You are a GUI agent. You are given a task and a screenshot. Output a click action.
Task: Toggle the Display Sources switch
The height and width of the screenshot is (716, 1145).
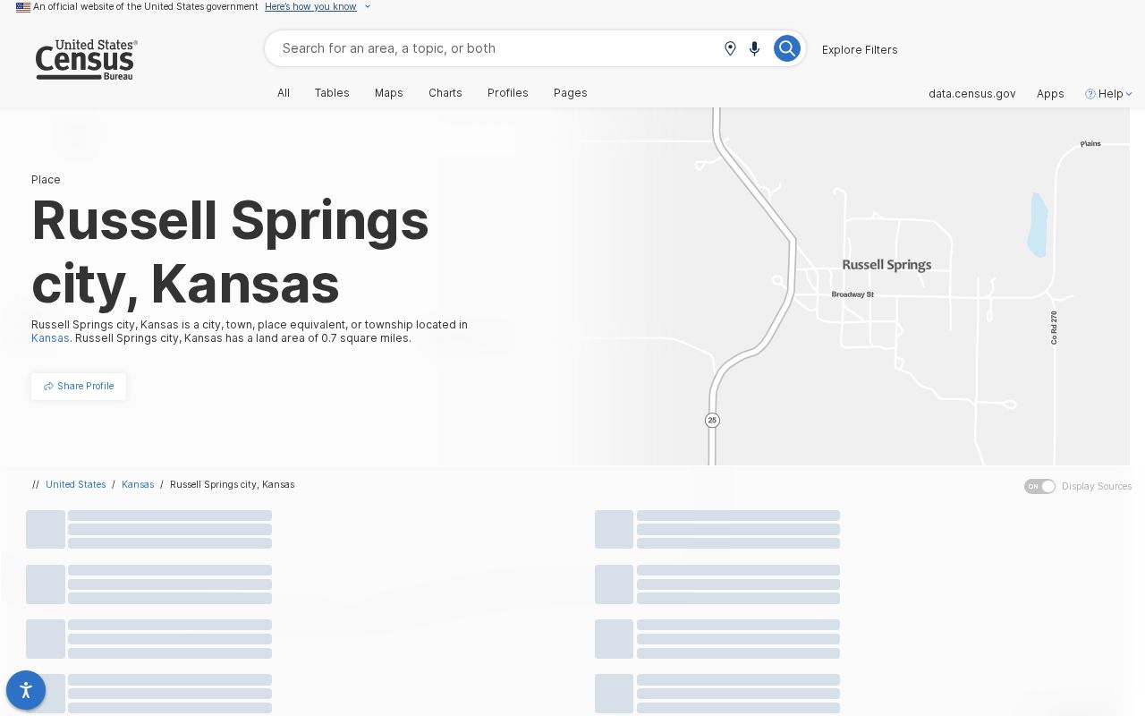pos(1039,486)
